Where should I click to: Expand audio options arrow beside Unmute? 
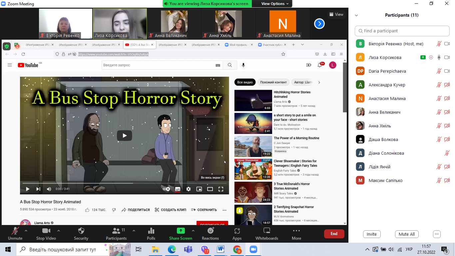point(26,231)
